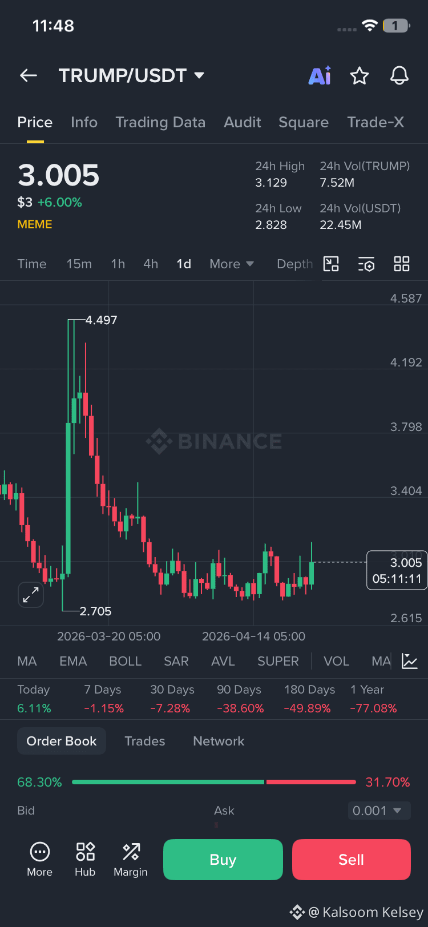Screen dimensions: 428x927
Task: Select the 1h interval
Action: point(118,264)
